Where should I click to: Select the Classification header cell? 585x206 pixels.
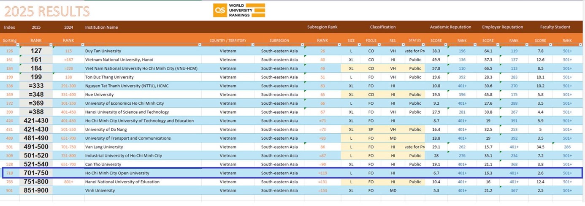click(x=383, y=27)
